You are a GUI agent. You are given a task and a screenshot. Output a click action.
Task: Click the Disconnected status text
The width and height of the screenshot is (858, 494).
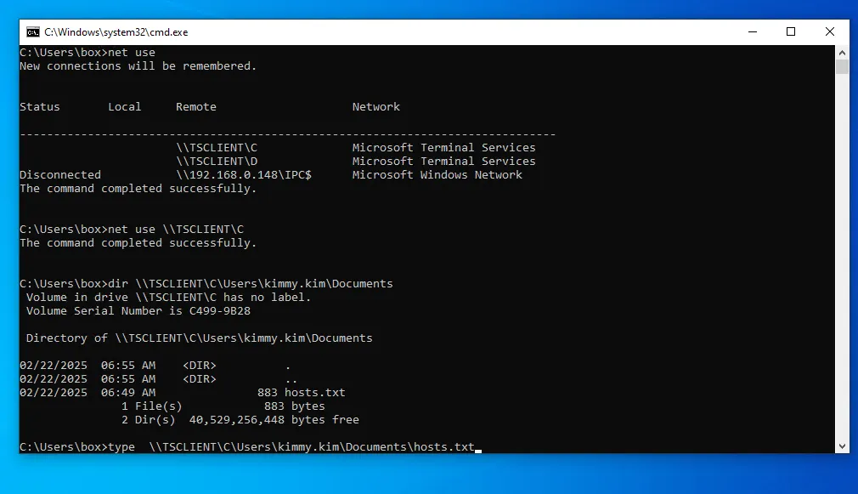60,174
